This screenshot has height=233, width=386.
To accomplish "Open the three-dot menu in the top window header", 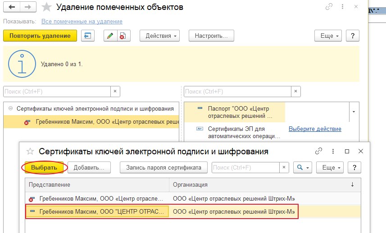I will click(342, 7).
